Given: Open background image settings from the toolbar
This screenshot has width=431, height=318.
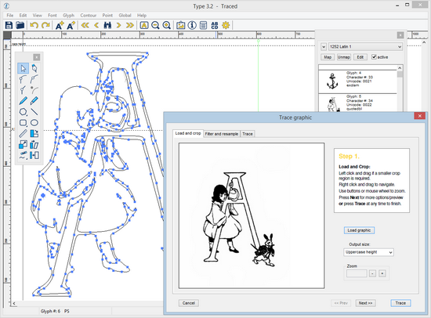Looking at the screenshot, I should [180, 25].
